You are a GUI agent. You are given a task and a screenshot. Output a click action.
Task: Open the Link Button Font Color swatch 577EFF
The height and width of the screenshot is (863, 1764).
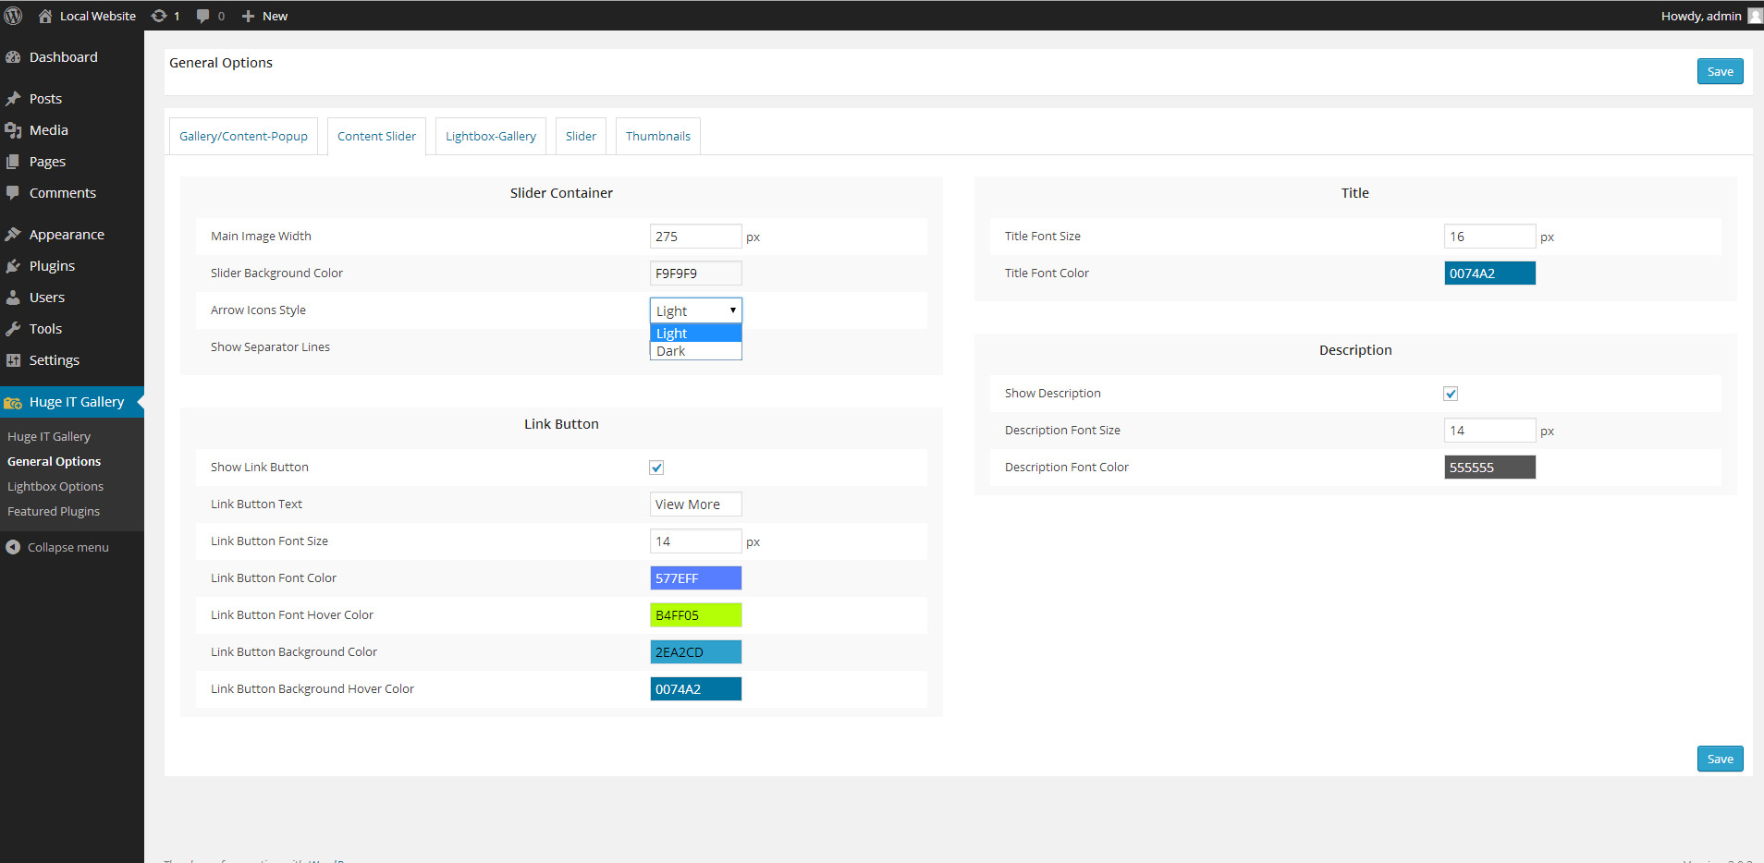tap(695, 578)
